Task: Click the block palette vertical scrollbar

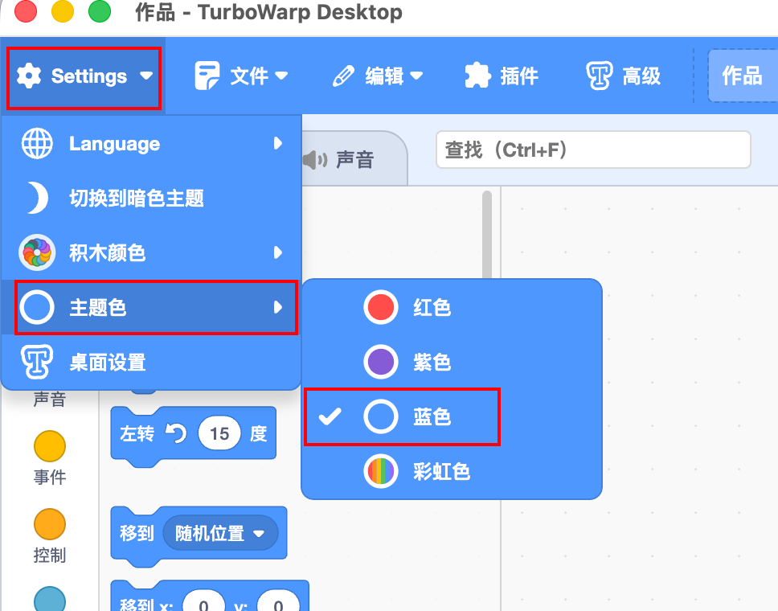Action: [x=487, y=234]
